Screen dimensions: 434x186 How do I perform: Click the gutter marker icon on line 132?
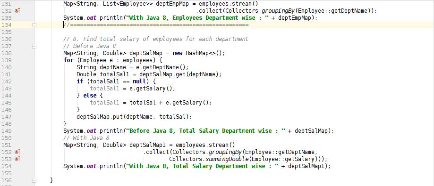(x=17, y=11)
